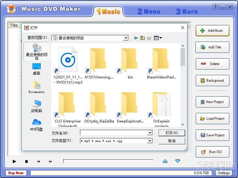238x178 pixels.
Task: Select the bin folder shortcut
Action: (130, 64)
